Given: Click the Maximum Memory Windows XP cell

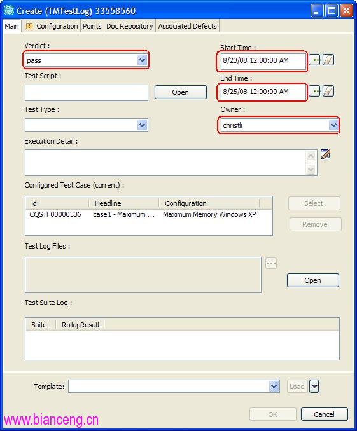Looking at the screenshot, I should pyautogui.click(x=209, y=214).
